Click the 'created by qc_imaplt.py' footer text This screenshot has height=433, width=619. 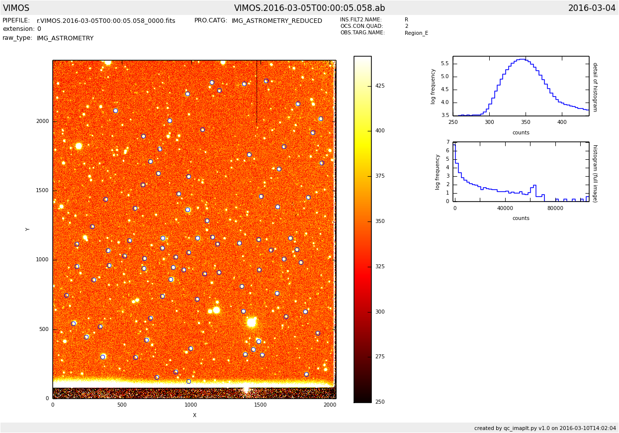[545, 428]
